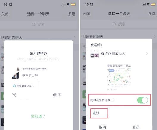Tap 群待办测试 group avatar

[94, 54]
